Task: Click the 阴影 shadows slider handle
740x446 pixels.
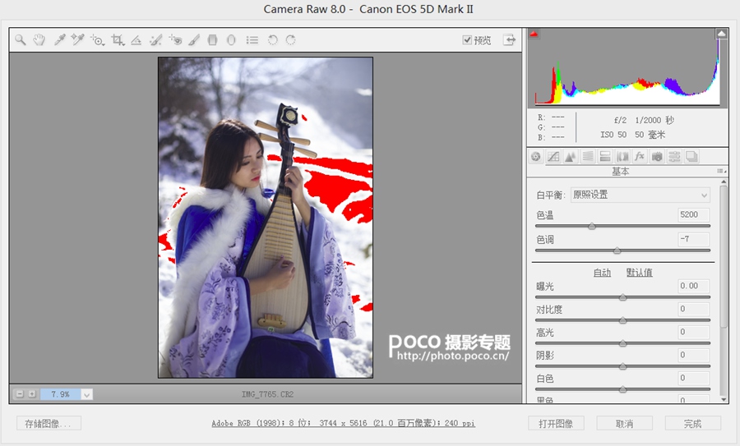Action: point(623,366)
